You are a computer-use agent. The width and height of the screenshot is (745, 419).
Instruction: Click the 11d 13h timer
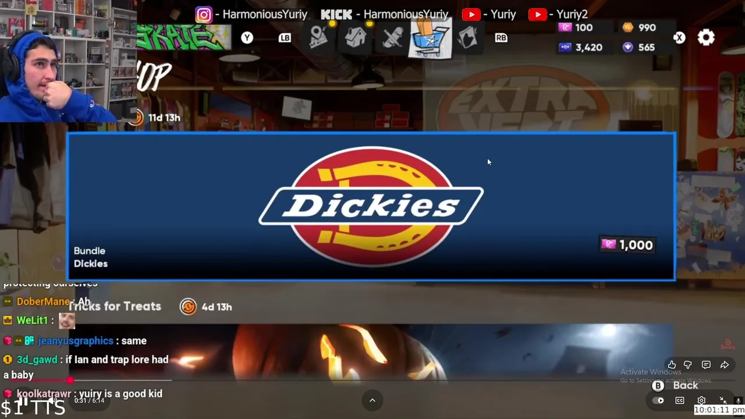pos(156,118)
